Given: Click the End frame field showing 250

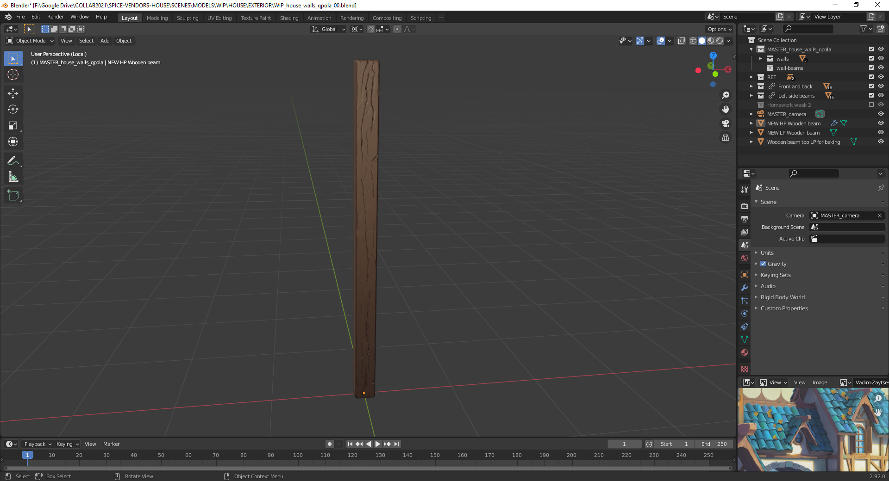Looking at the screenshot, I should (x=714, y=444).
